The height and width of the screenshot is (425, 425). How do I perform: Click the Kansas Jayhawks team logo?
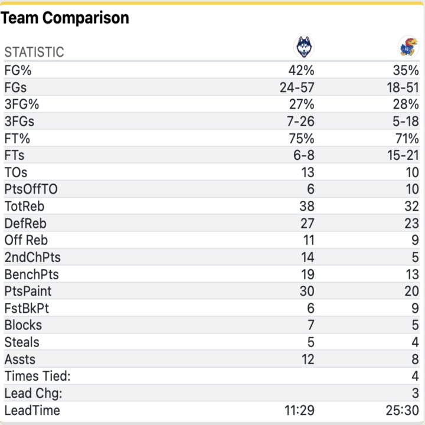click(x=408, y=47)
